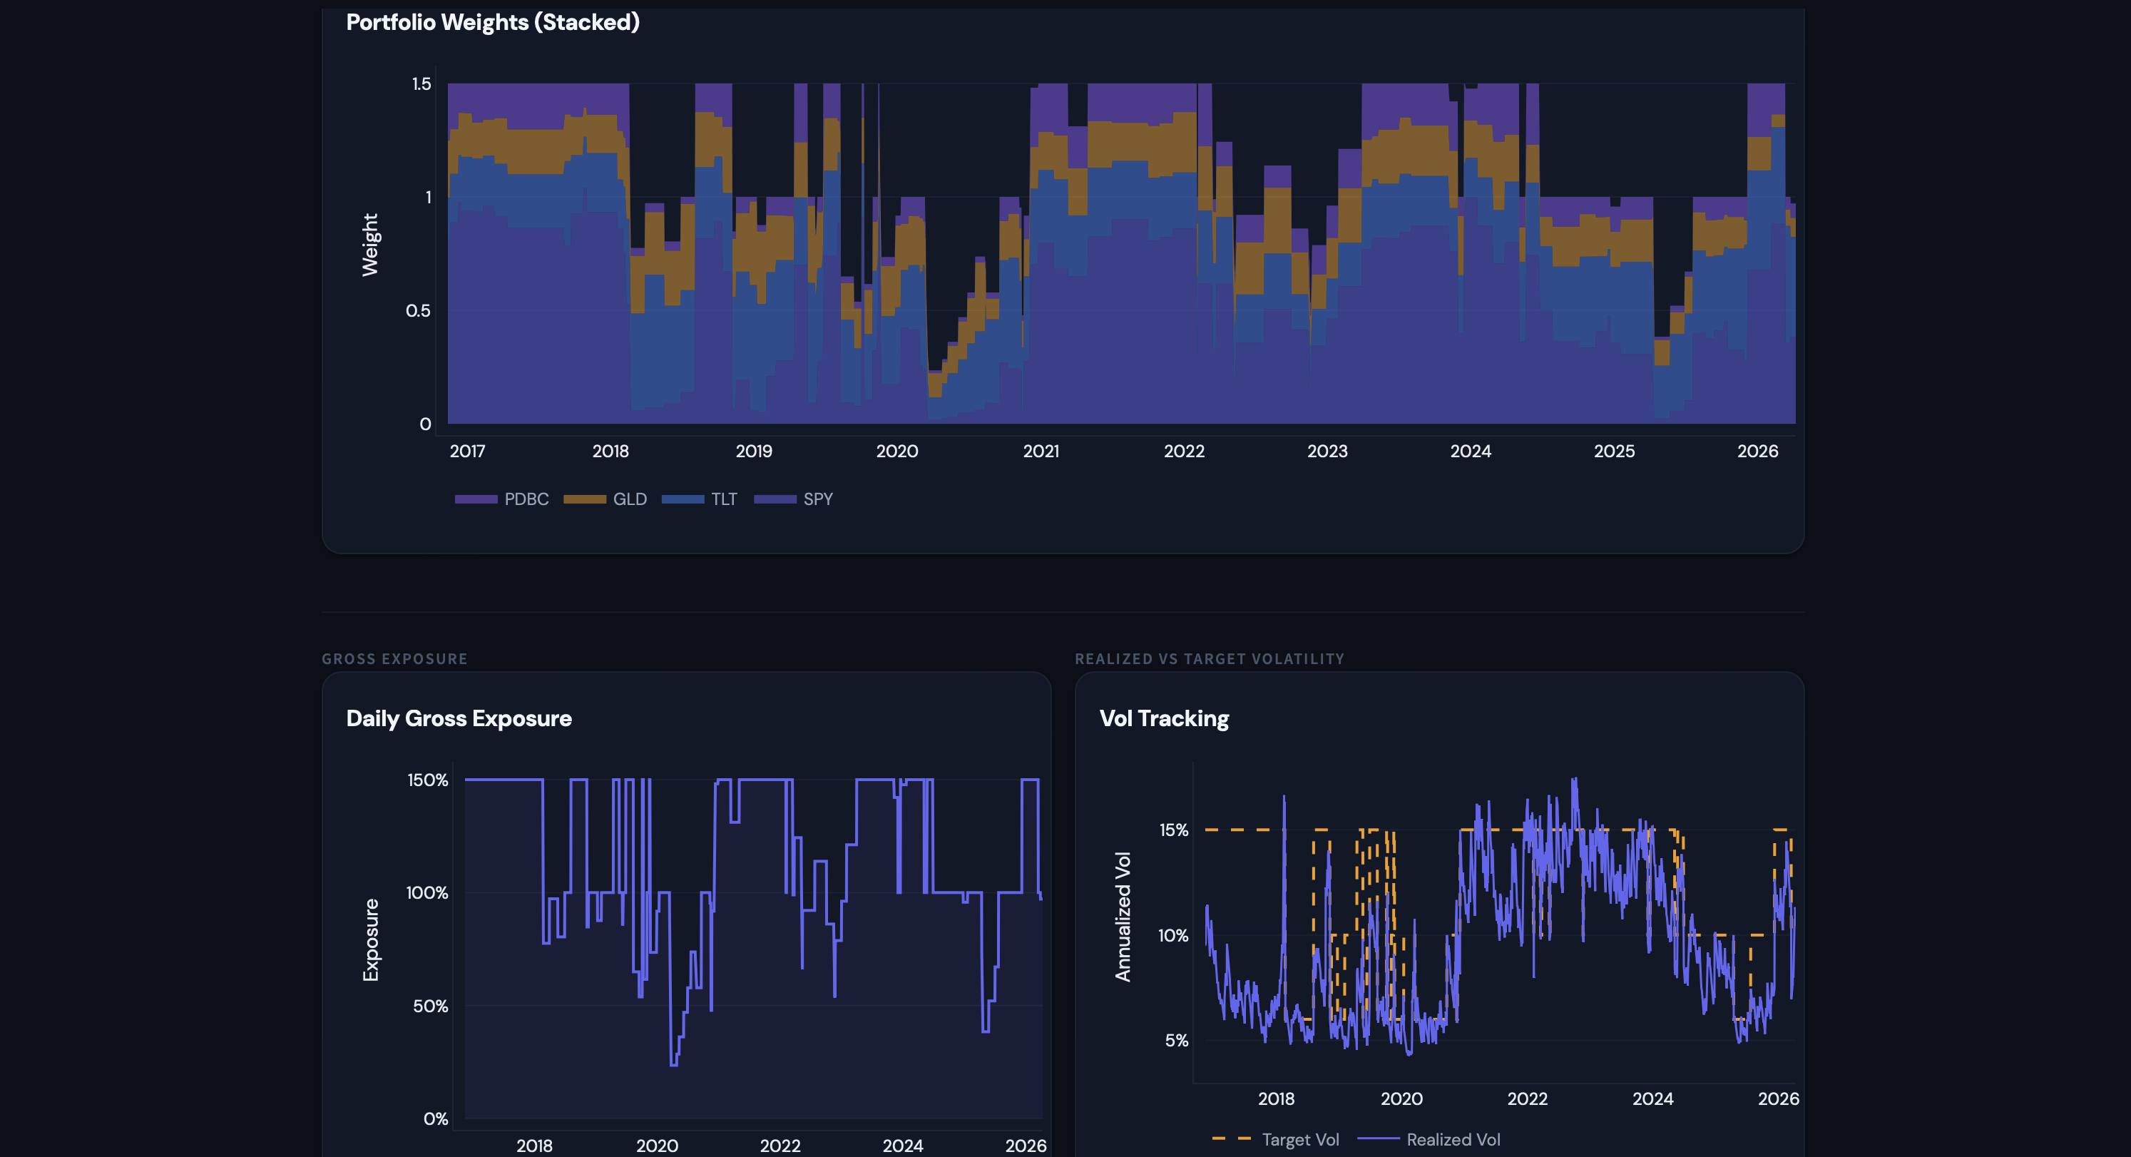Viewport: 2131px width, 1157px height.
Task: Click the Vol Tracking chart title
Action: click(1163, 718)
